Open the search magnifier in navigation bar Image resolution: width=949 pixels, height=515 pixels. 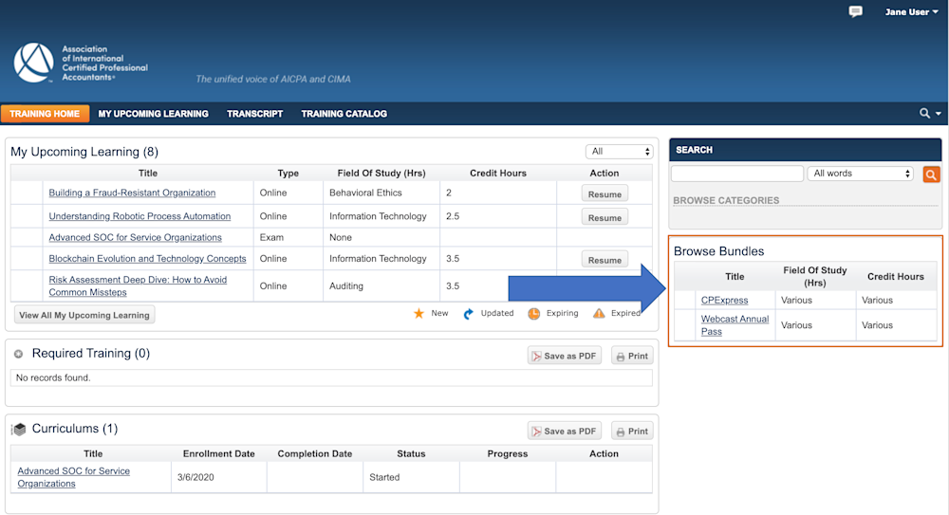pyautogui.click(x=924, y=113)
